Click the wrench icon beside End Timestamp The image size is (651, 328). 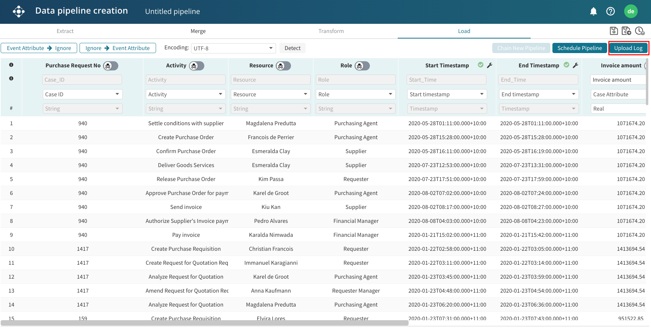pyautogui.click(x=575, y=65)
